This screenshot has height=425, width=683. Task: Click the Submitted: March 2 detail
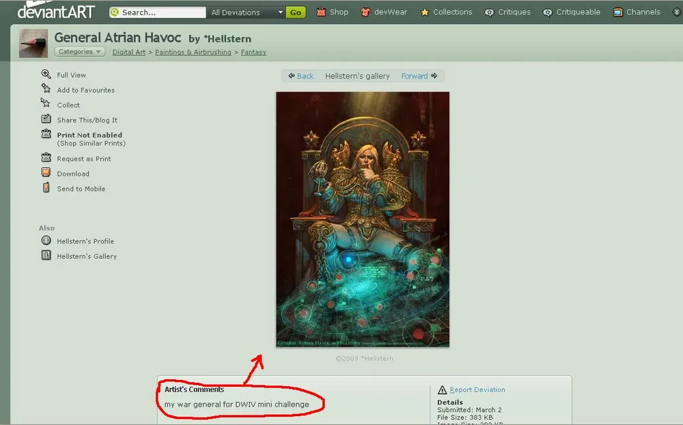(470, 410)
